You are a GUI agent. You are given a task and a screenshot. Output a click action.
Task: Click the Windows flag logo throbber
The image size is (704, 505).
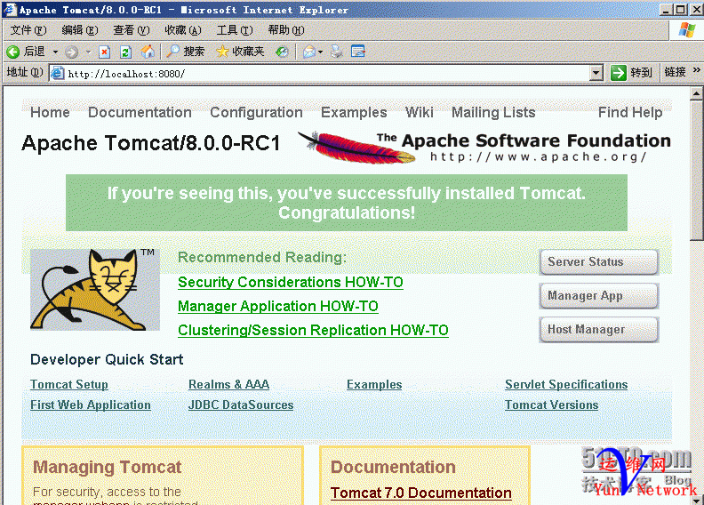[686, 30]
